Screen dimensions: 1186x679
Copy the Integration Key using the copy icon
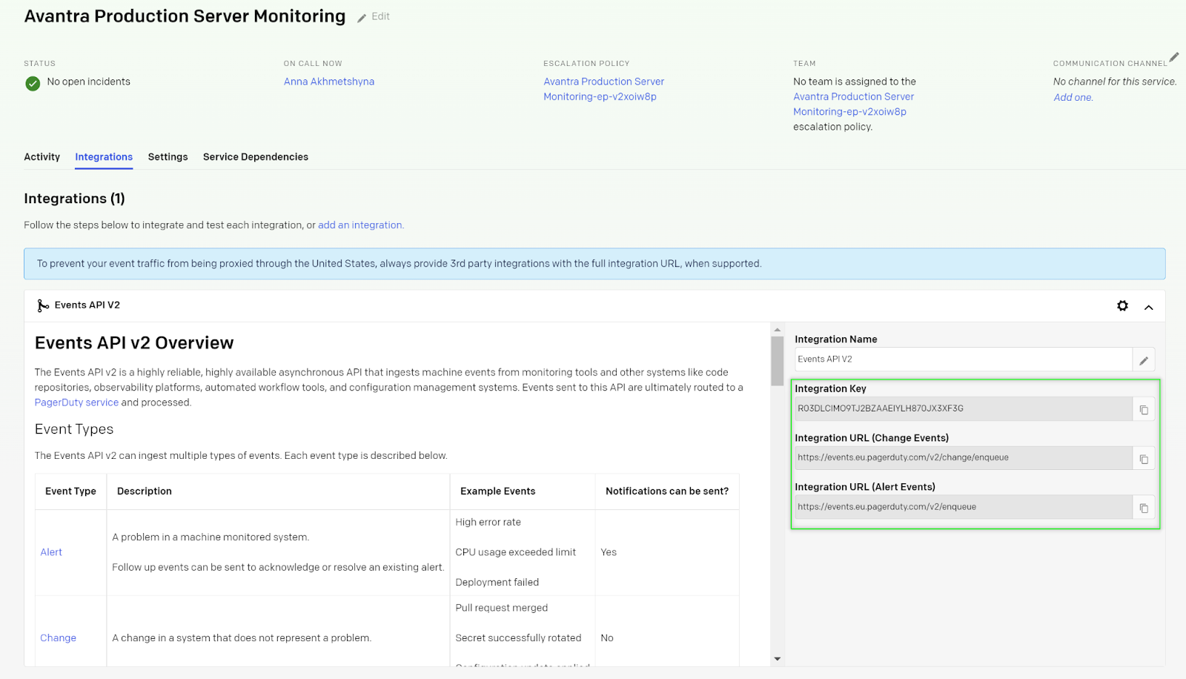tap(1144, 408)
